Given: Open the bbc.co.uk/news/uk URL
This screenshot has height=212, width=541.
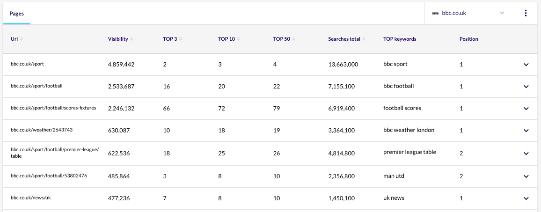Looking at the screenshot, I should (31, 198).
